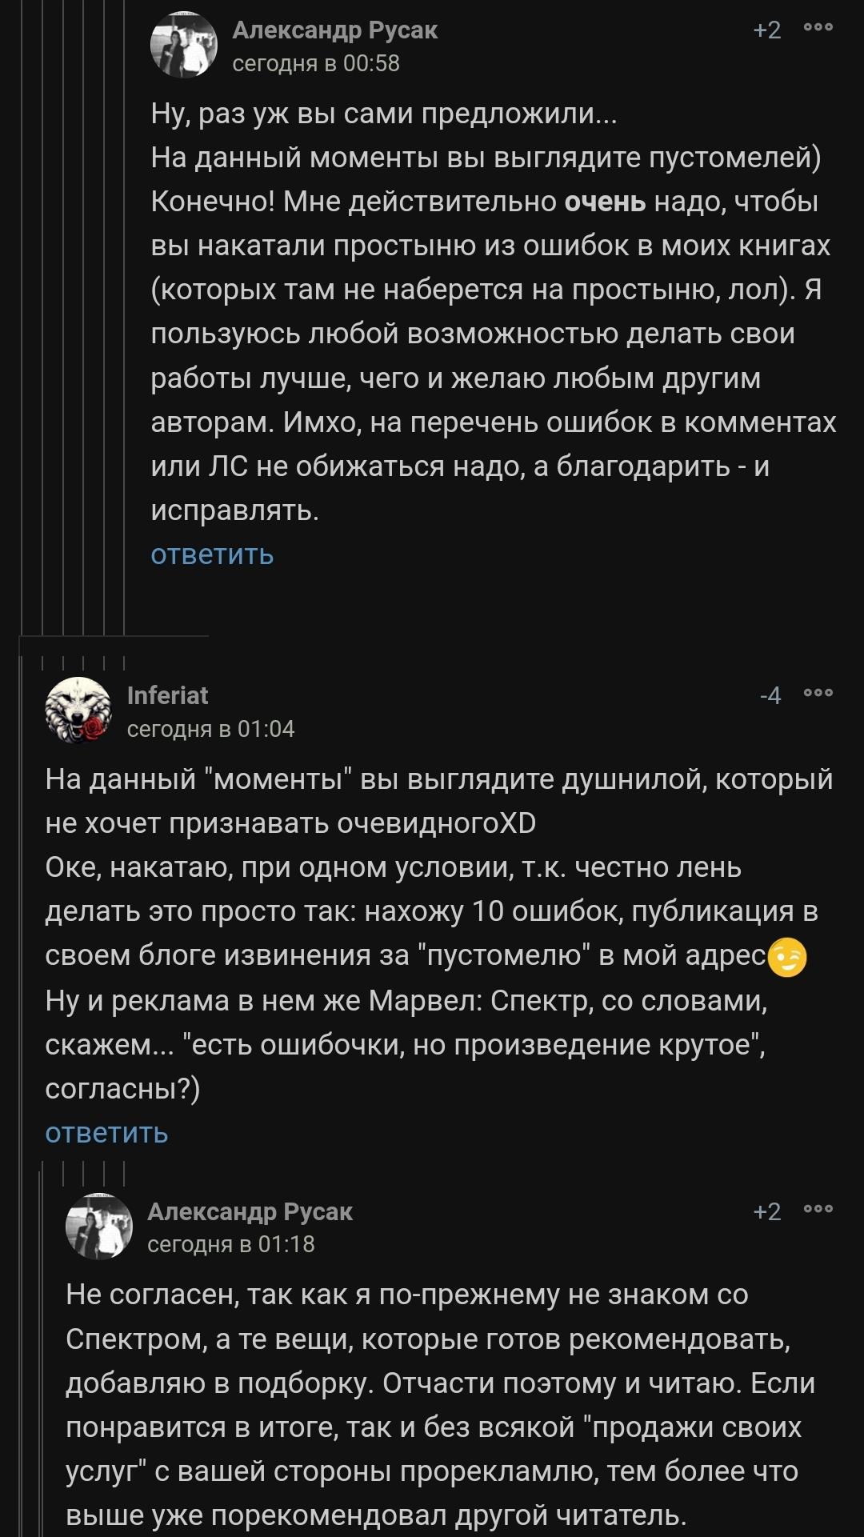The image size is (864, 1537).
Task: Click the bold word очень in the first comment
Action: point(605,202)
